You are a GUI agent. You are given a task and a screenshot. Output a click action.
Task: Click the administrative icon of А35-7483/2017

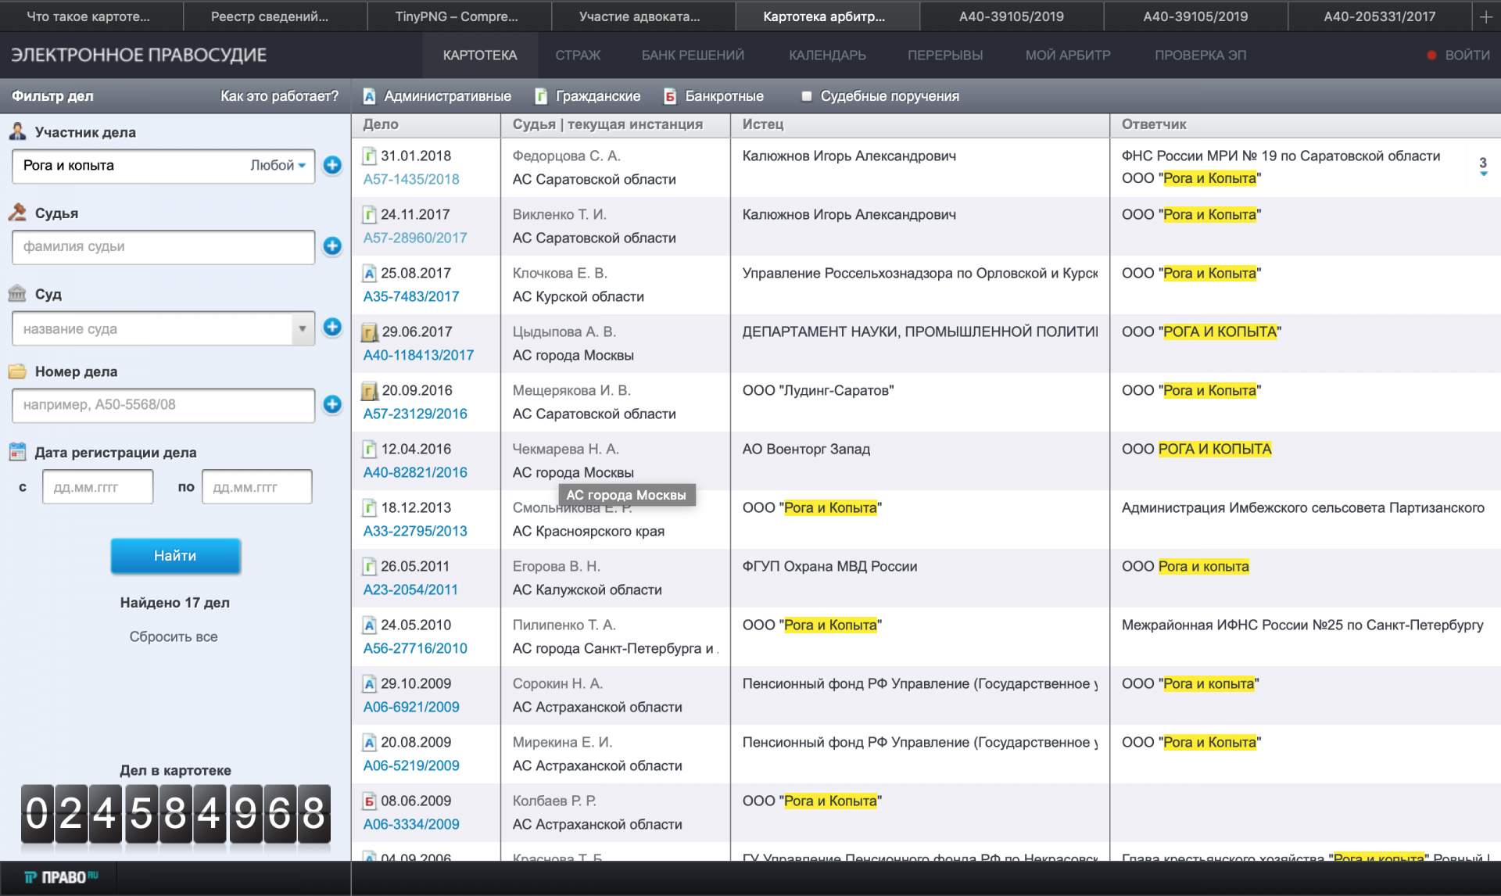pyautogui.click(x=370, y=273)
